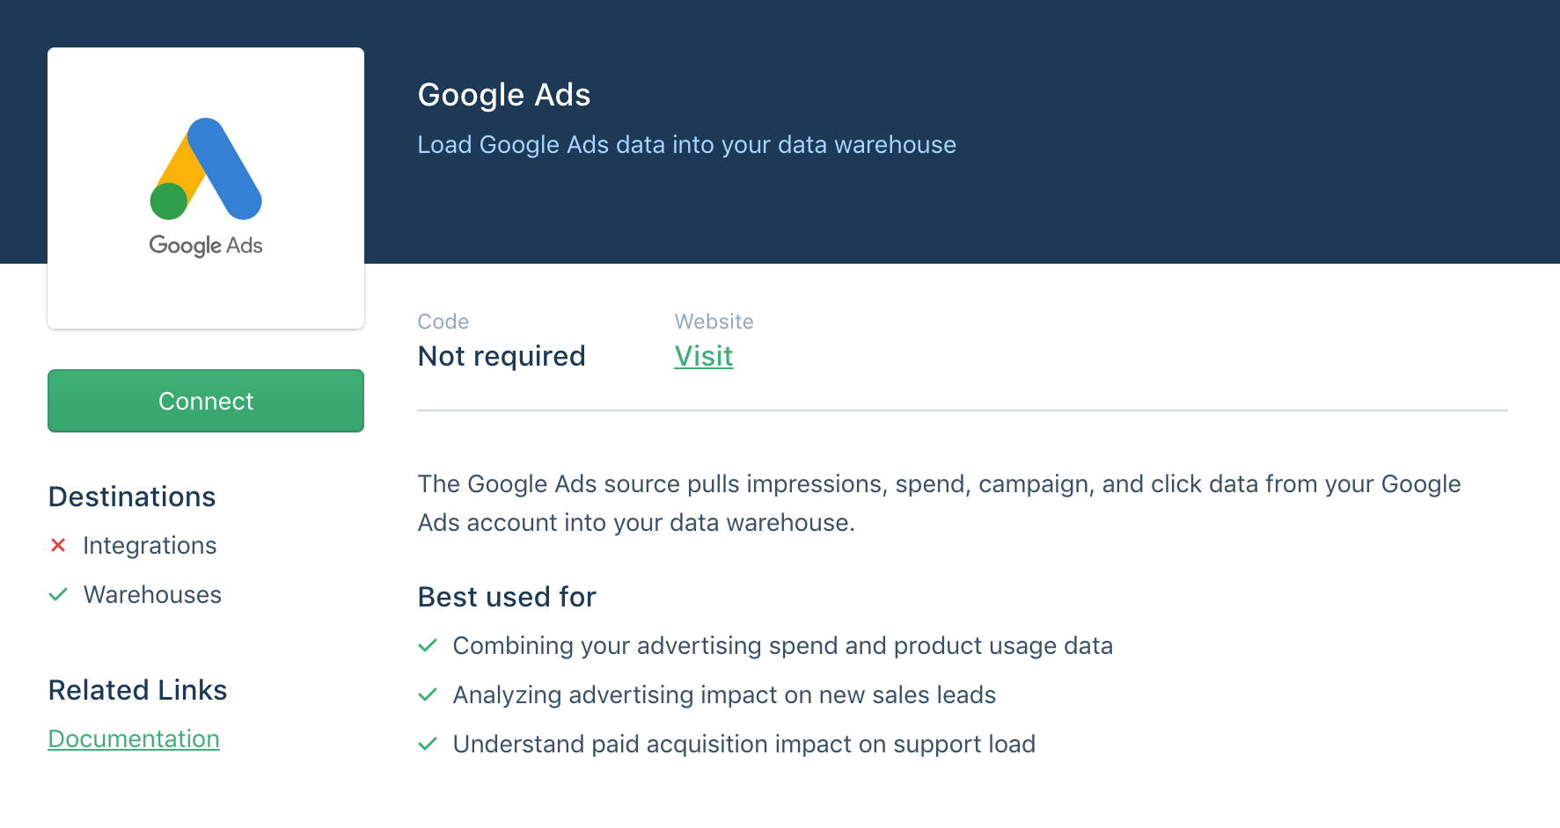
Task: Click the checkmark beside support load item
Action: 428,744
